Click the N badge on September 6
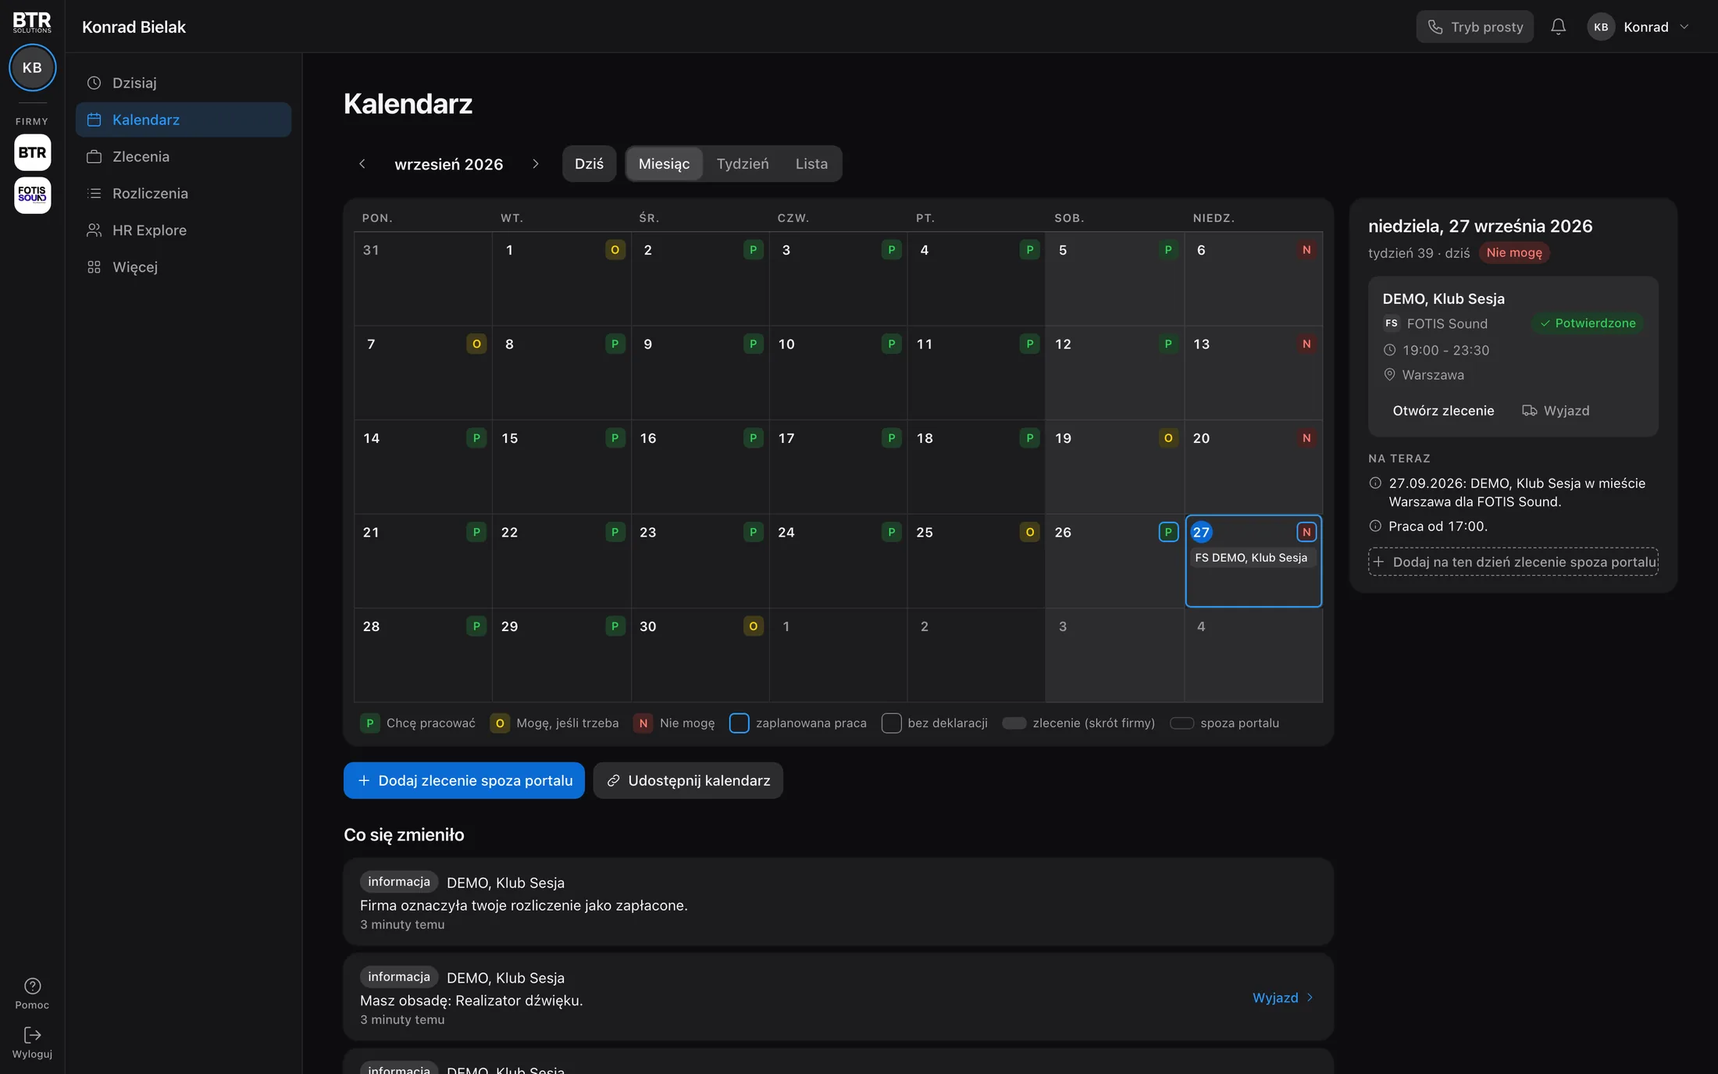1718x1074 pixels. [x=1306, y=250]
